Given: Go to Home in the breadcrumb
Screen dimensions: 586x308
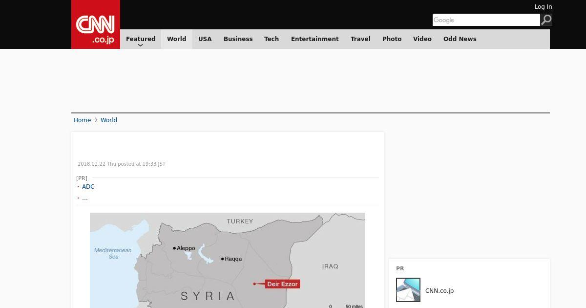Looking at the screenshot, I should pyautogui.click(x=82, y=120).
